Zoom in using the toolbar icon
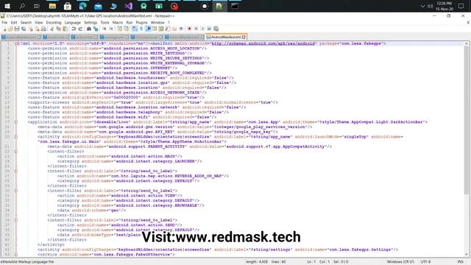 point(105,29)
